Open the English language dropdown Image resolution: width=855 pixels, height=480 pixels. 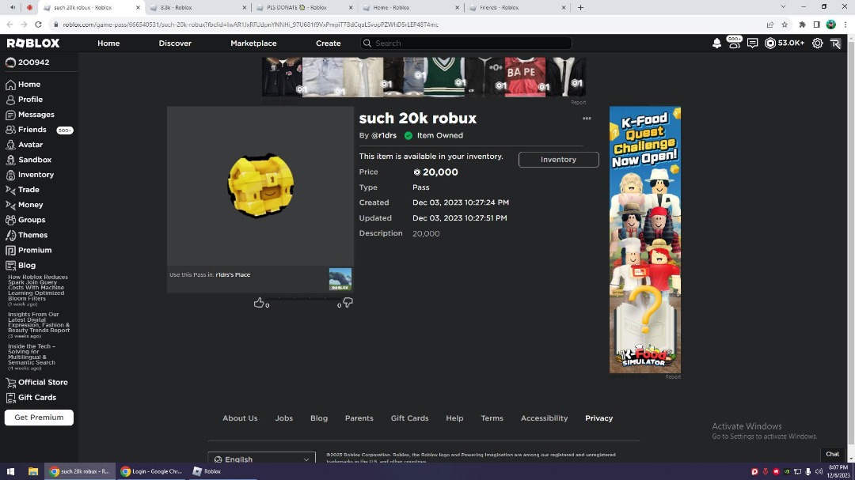[261, 459]
